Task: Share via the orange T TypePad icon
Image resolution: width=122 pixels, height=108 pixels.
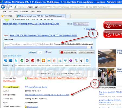Action: click(54, 61)
